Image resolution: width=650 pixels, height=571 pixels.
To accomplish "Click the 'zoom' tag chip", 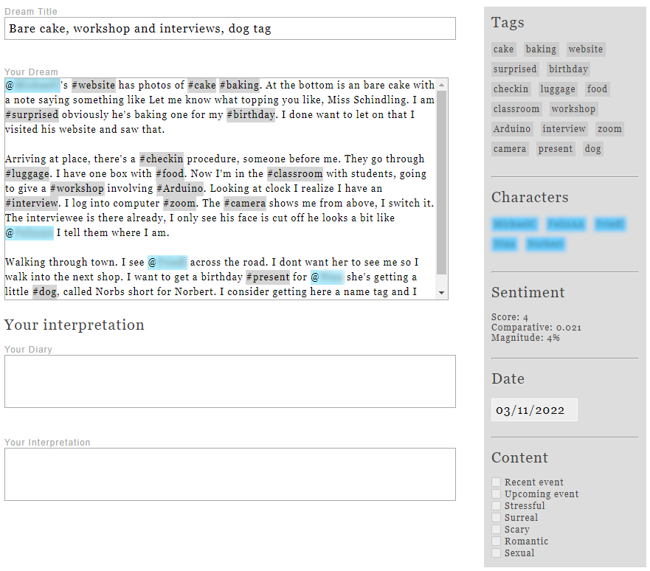I will point(609,129).
